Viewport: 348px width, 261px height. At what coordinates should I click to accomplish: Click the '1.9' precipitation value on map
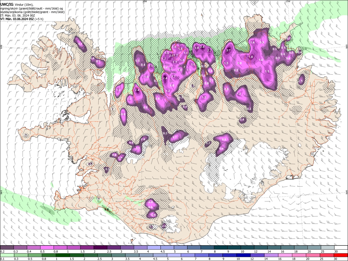[x=197, y=48]
